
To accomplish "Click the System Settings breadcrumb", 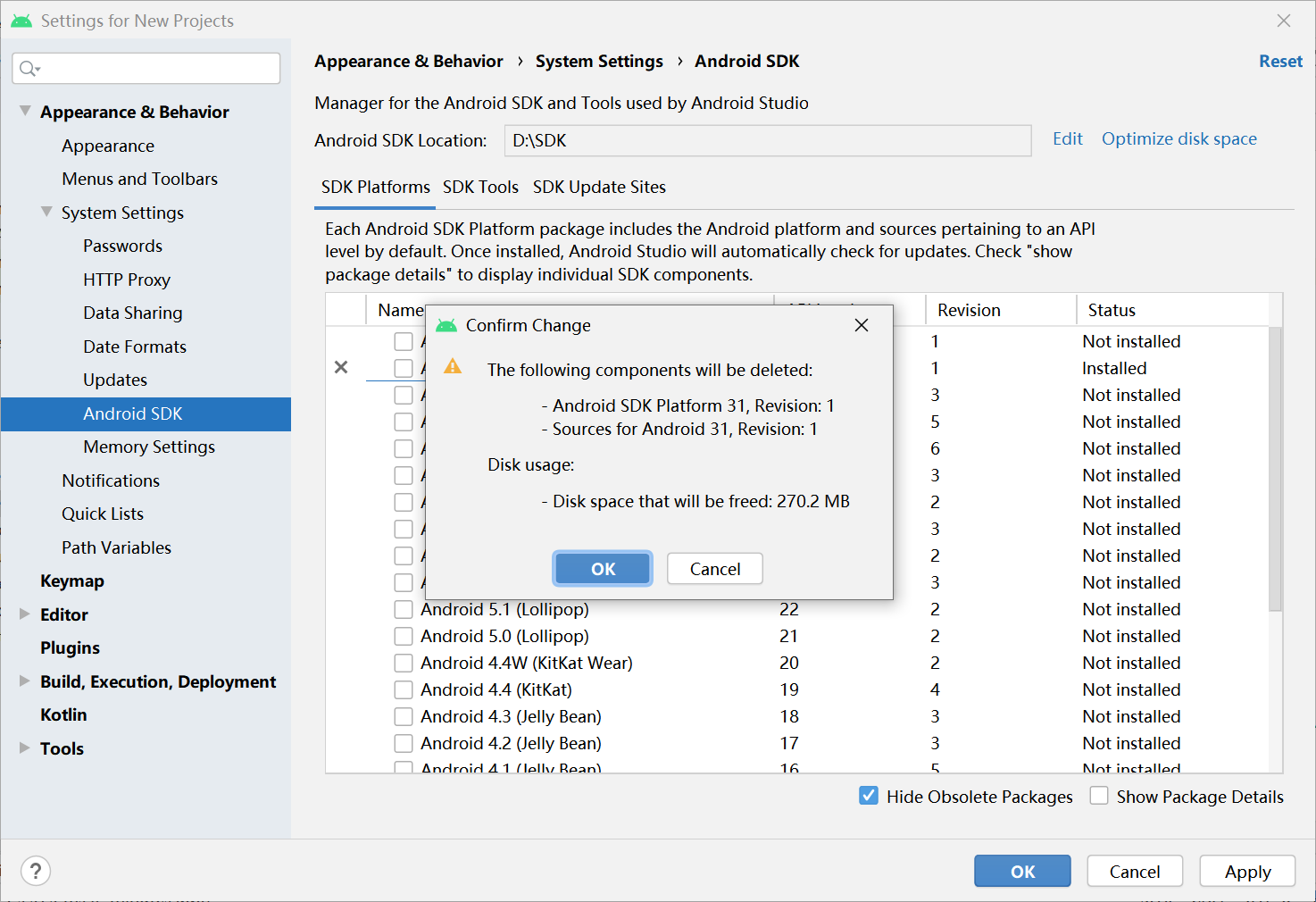I will click(599, 61).
